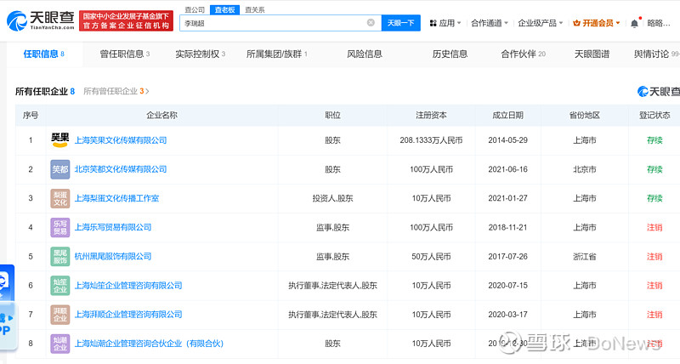This screenshot has height=364, width=680.
Task: Open the 实际控制权 tab
Action: 200,54
